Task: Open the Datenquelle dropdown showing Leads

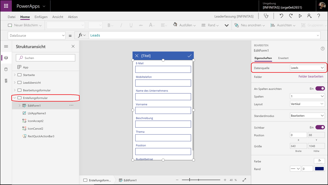Action: click(x=308, y=67)
